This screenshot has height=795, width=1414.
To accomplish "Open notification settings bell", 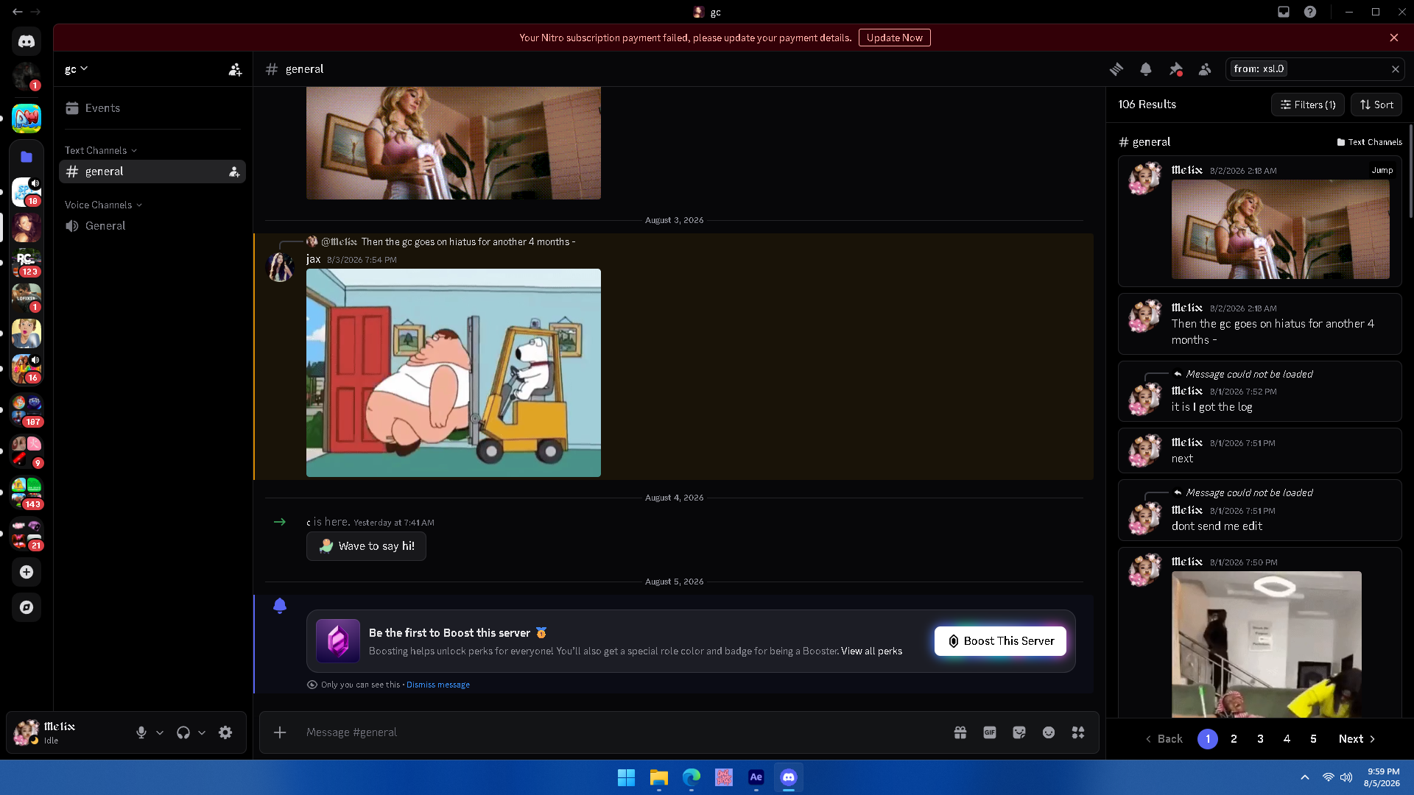I will (1146, 69).
